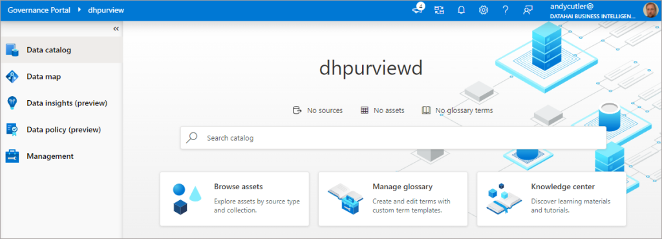This screenshot has width=662, height=239.
Task: Click the No sources database icon
Action: pyautogui.click(x=297, y=110)
